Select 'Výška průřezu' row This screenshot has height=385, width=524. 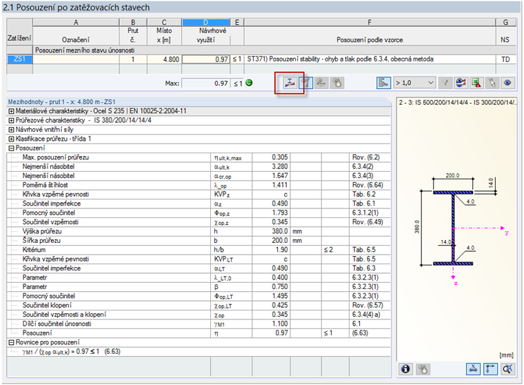pyautogui.click(x=199, y=231)
